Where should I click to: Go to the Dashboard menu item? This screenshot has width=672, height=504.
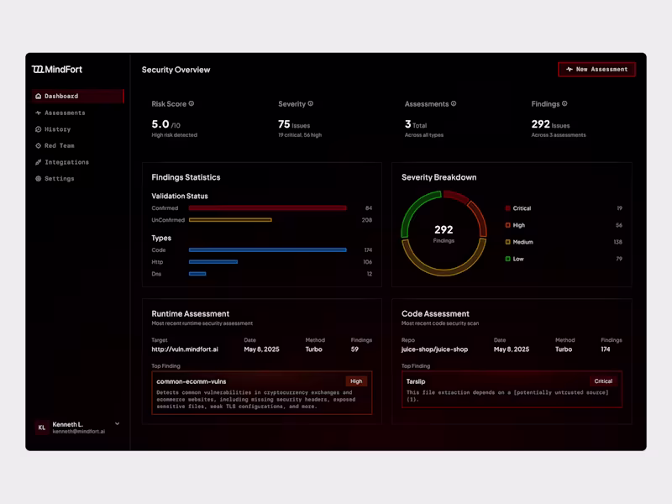click(x=78, y=96)
